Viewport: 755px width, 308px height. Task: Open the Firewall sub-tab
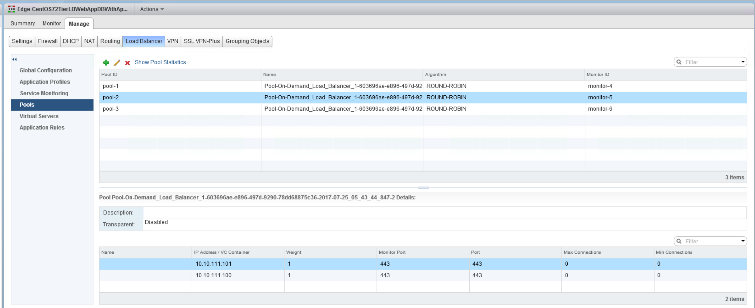[x=48, y=41]
